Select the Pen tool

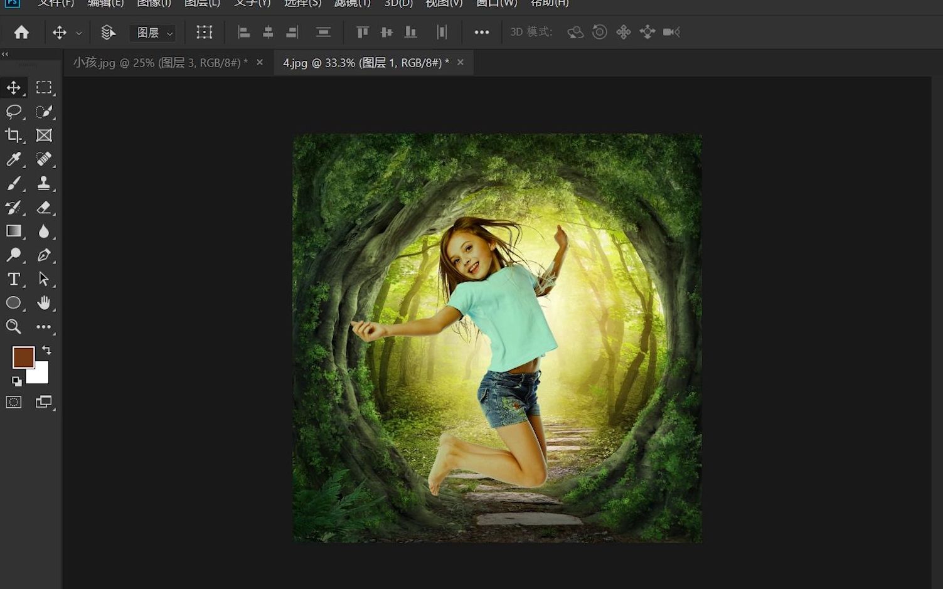pos(44,255)
